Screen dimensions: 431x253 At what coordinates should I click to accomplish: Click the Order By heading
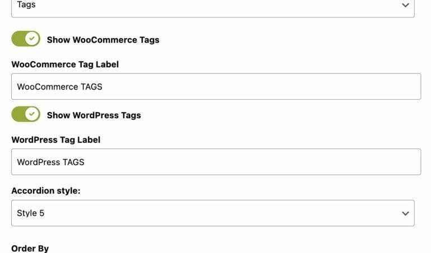pos(30,249)
